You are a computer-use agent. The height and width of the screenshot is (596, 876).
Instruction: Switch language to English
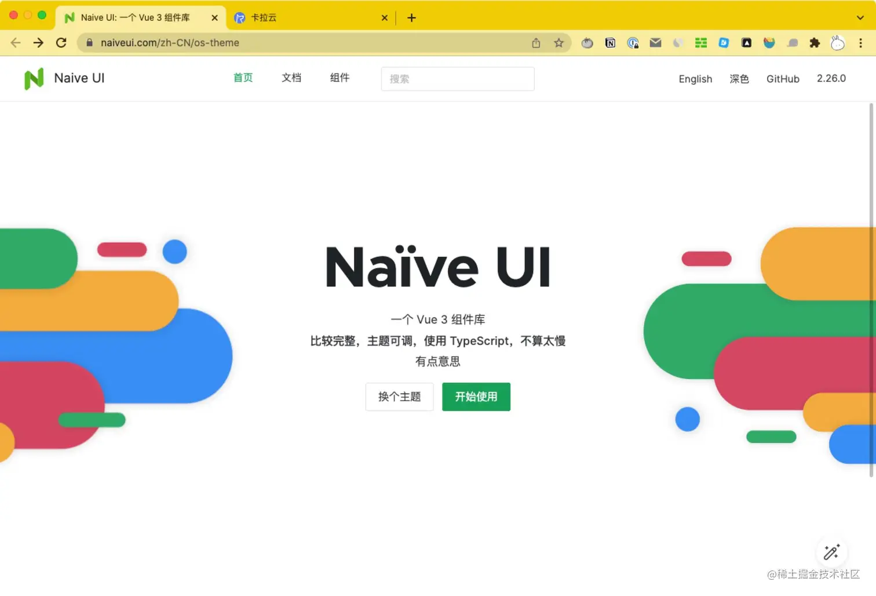tap(695, 79)
